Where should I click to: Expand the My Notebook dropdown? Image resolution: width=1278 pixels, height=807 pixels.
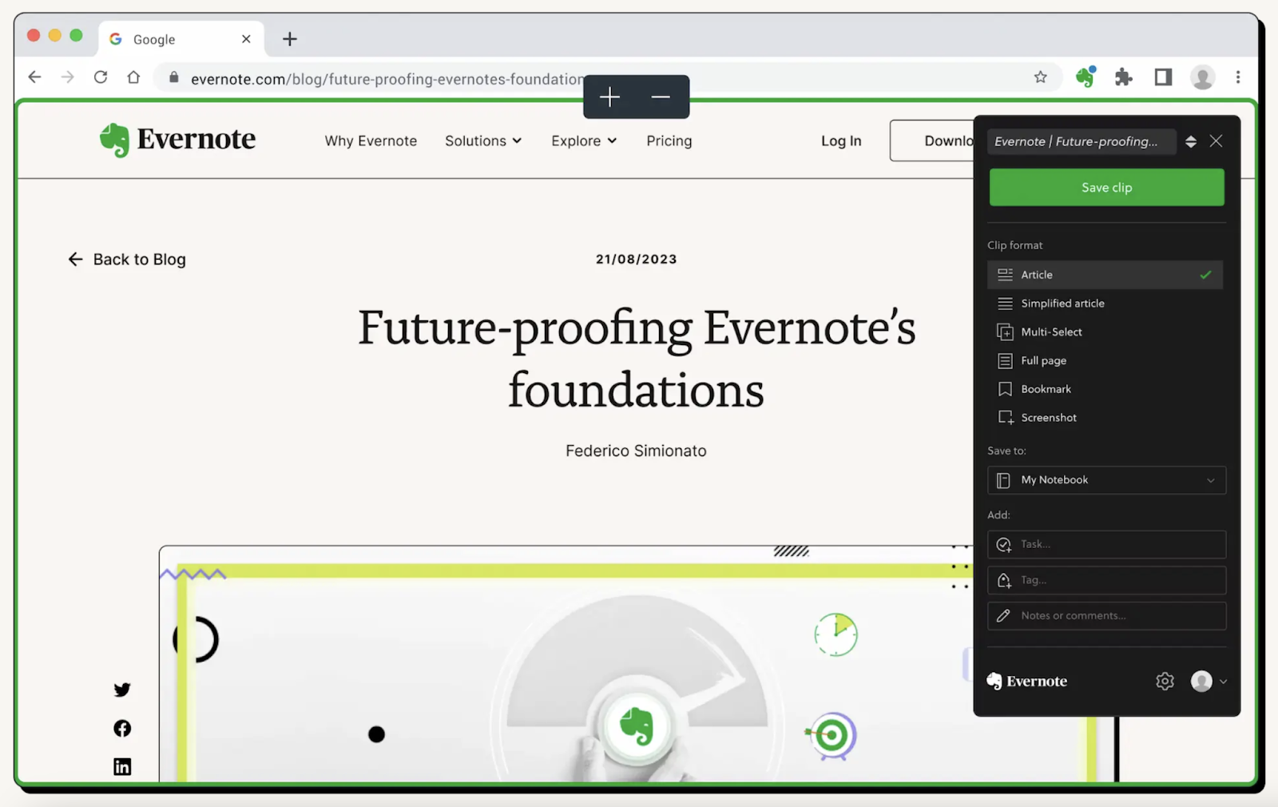pos(1106,480)
